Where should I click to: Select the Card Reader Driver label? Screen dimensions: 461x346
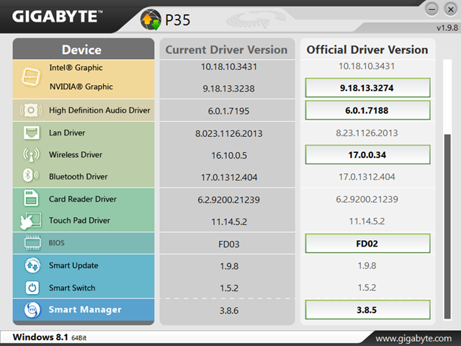pyautogui.click(x=83, y=199)
